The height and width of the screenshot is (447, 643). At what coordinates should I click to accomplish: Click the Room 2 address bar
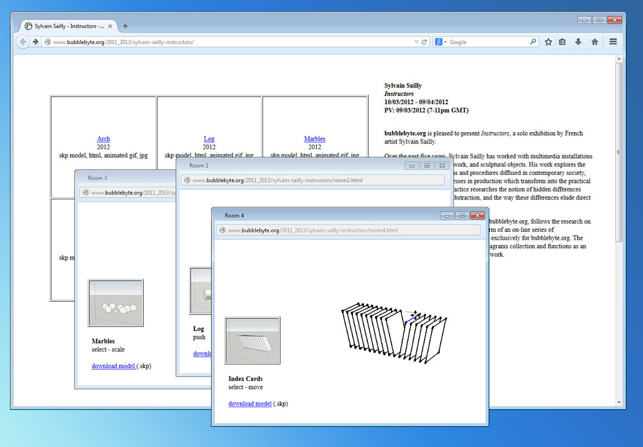313,180
